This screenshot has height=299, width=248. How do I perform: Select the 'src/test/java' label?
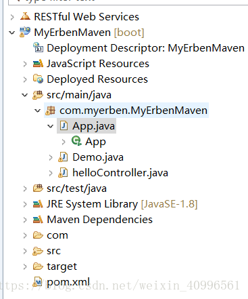coord(77,188)
